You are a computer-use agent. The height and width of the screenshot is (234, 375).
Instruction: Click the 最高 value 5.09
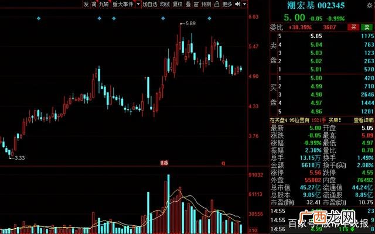pos(367,135)
